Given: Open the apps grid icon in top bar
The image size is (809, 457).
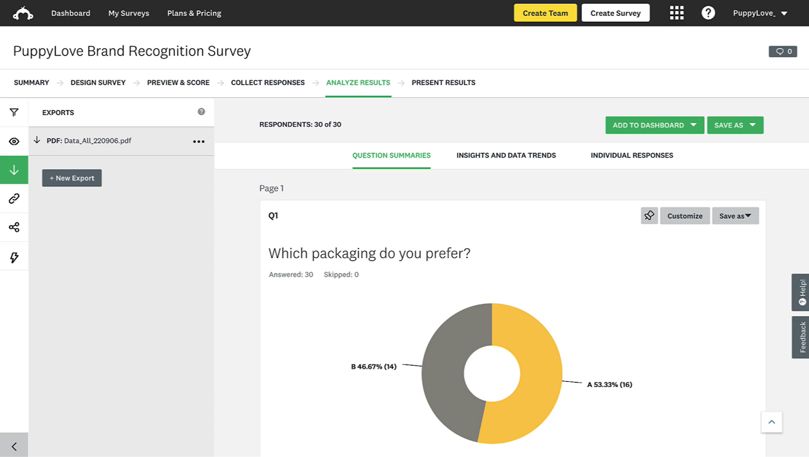Looking at the screenshot, I should pyautogui.click(x=677, y=13).
